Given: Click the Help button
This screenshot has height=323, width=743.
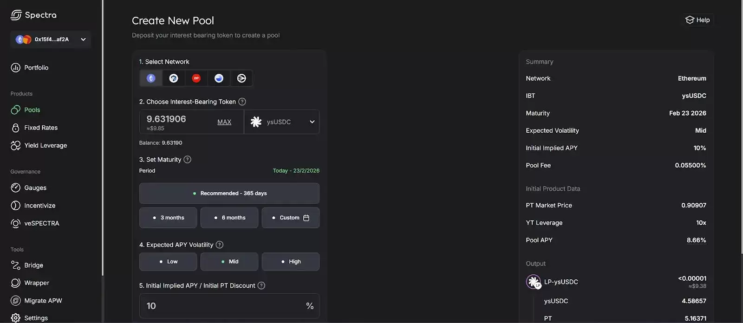Looking at the screenshot, I should [697, 20].
